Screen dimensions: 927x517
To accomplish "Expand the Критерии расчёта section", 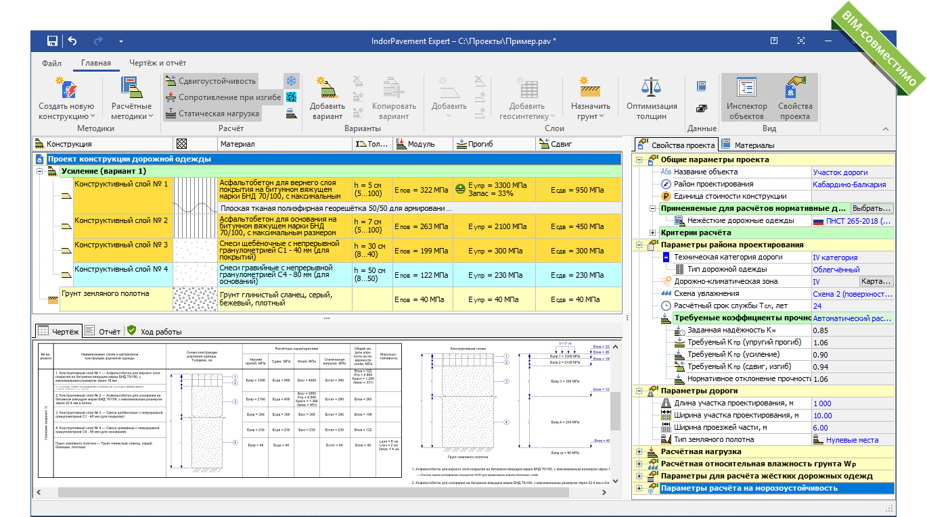I will point(653,232).
